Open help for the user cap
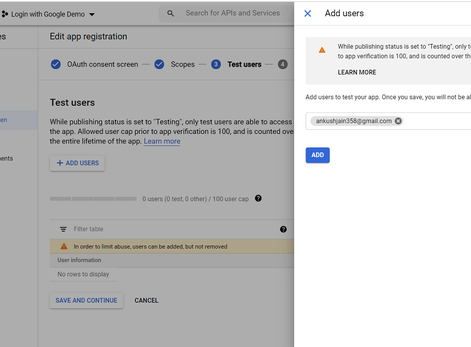This screenshot has height=347, width=471. [x=258, y=198]
